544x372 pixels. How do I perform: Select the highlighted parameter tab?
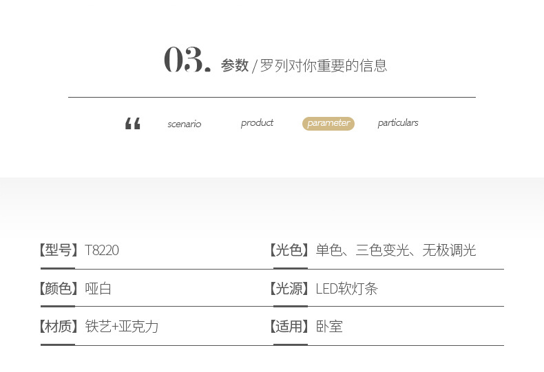coord(328,124)
